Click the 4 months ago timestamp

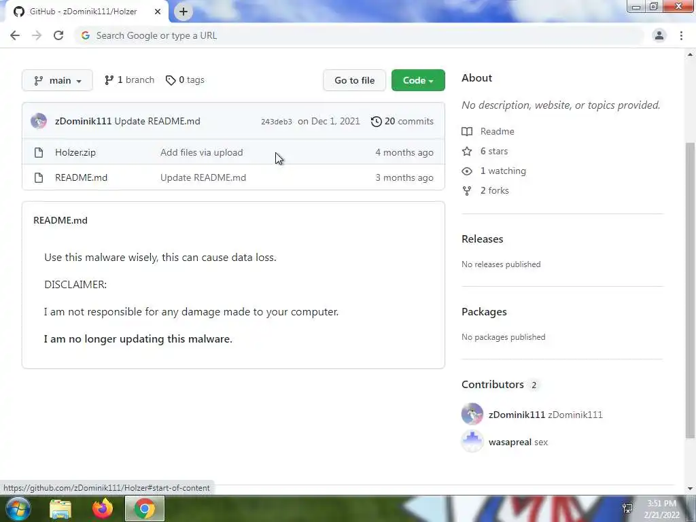[x=404, y=152]
